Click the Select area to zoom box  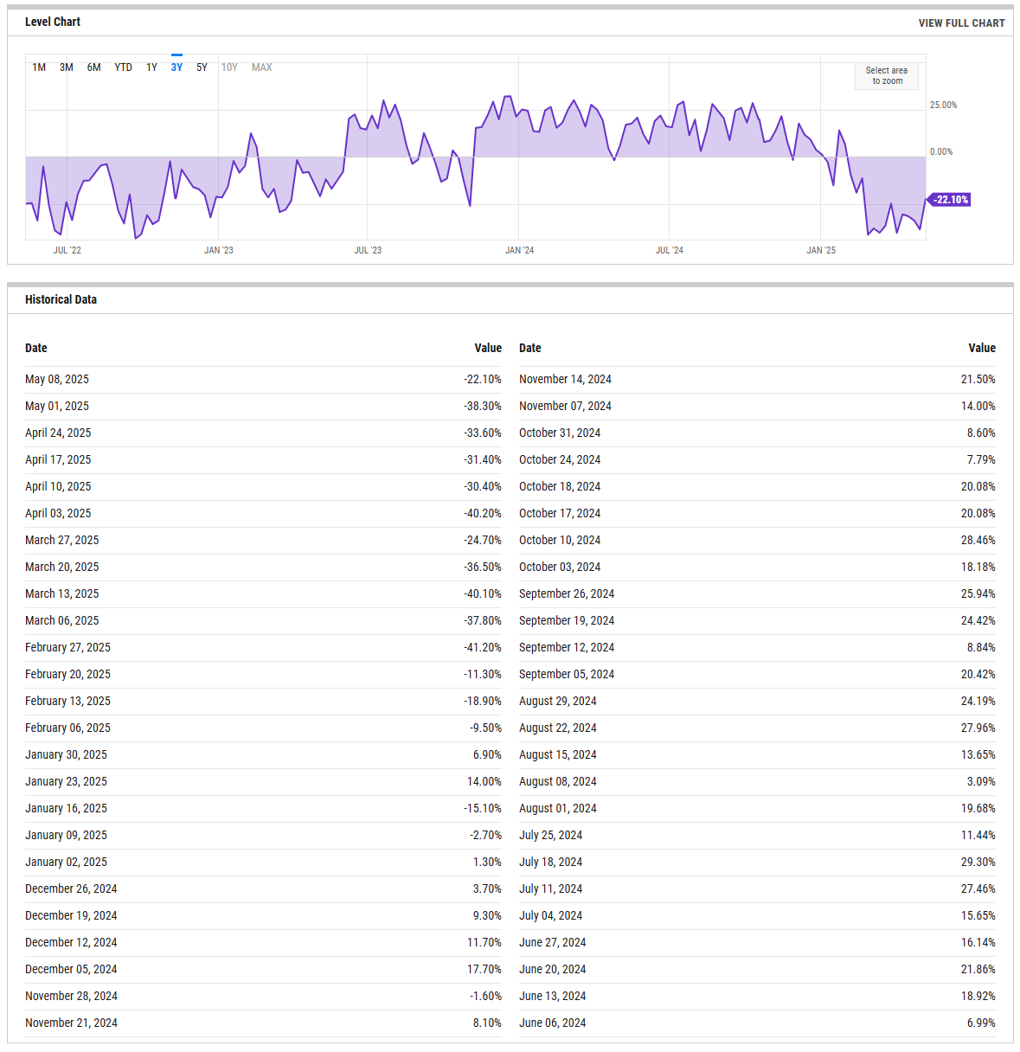coord(887,76)
